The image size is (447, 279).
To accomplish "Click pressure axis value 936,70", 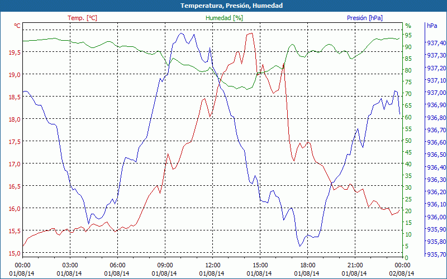I will click(436, 130).
